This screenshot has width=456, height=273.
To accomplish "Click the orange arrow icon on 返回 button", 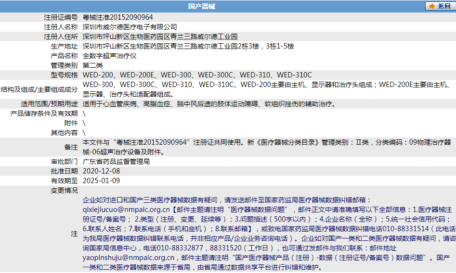I will pyautogui.click(x=432, y=6).
